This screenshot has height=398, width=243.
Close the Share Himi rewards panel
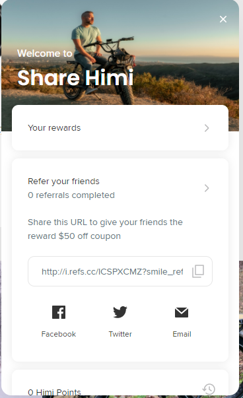tap(223, 19)
